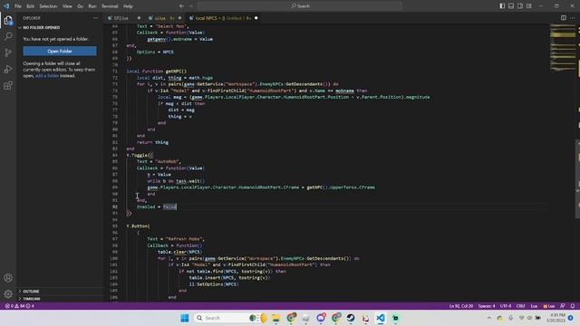The width and height of the screenshot is (580, 326).
Task: Click the feedback icon in status bar
Action: coord(563,306)
